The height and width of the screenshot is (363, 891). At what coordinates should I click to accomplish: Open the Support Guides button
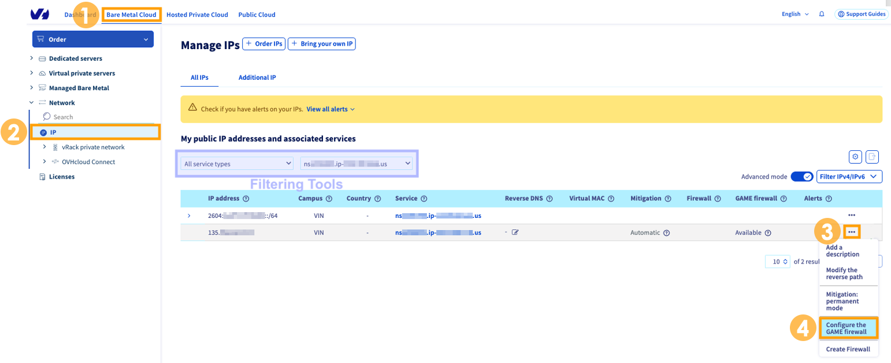click(861, 14)
